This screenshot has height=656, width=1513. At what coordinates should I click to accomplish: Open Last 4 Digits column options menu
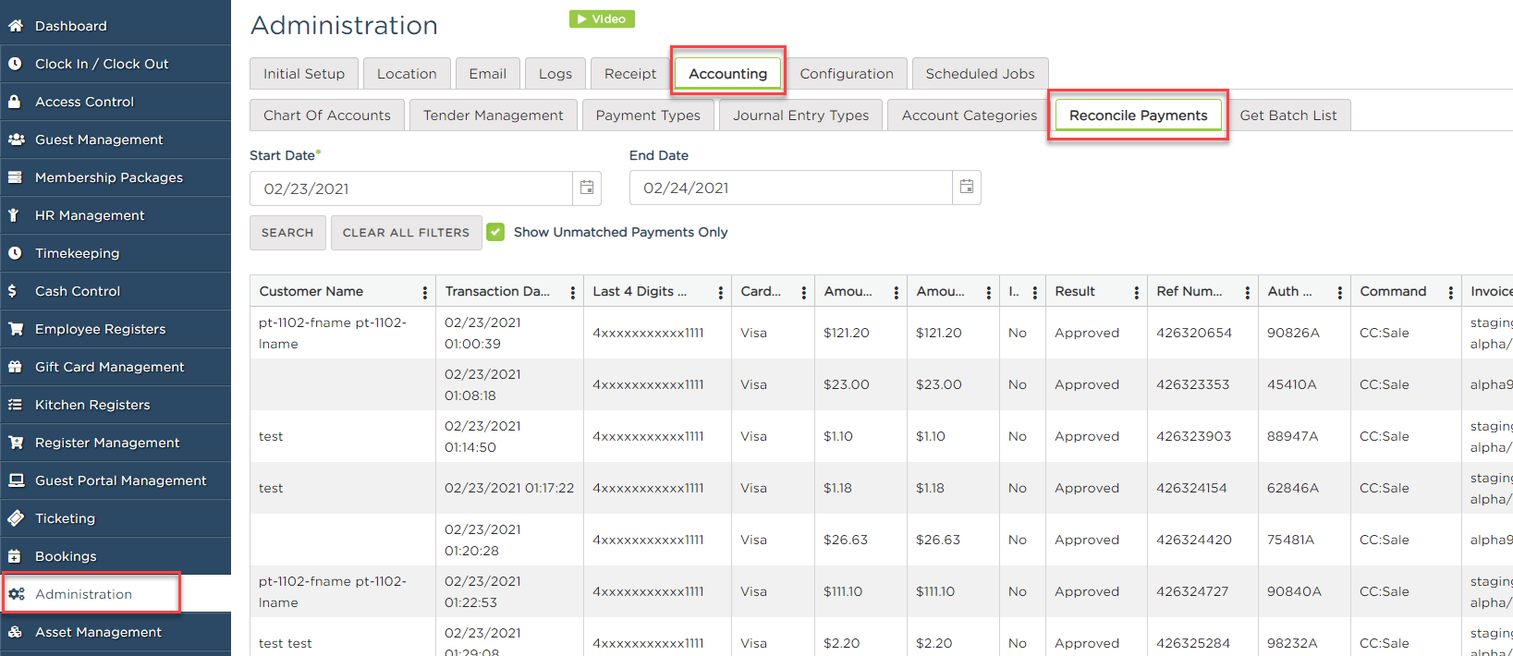coord(721,292)
